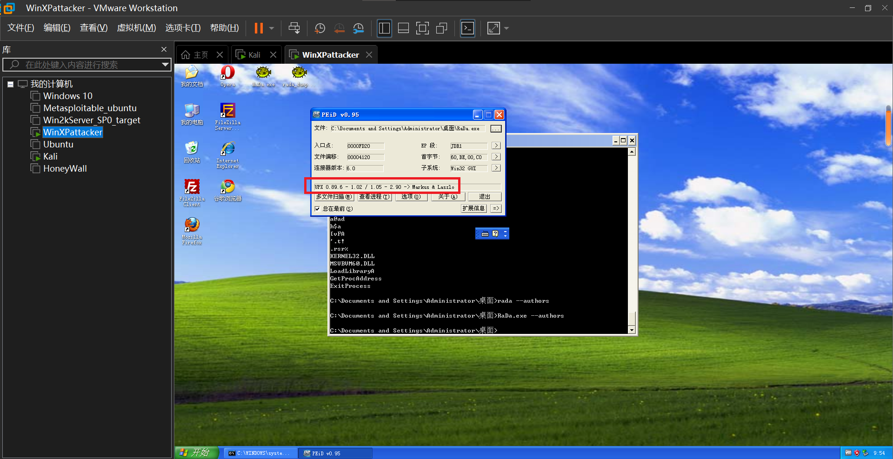Screen dimensions: 893x459
Task: Open the power options dropdown arrow
Action: (272, 28)
